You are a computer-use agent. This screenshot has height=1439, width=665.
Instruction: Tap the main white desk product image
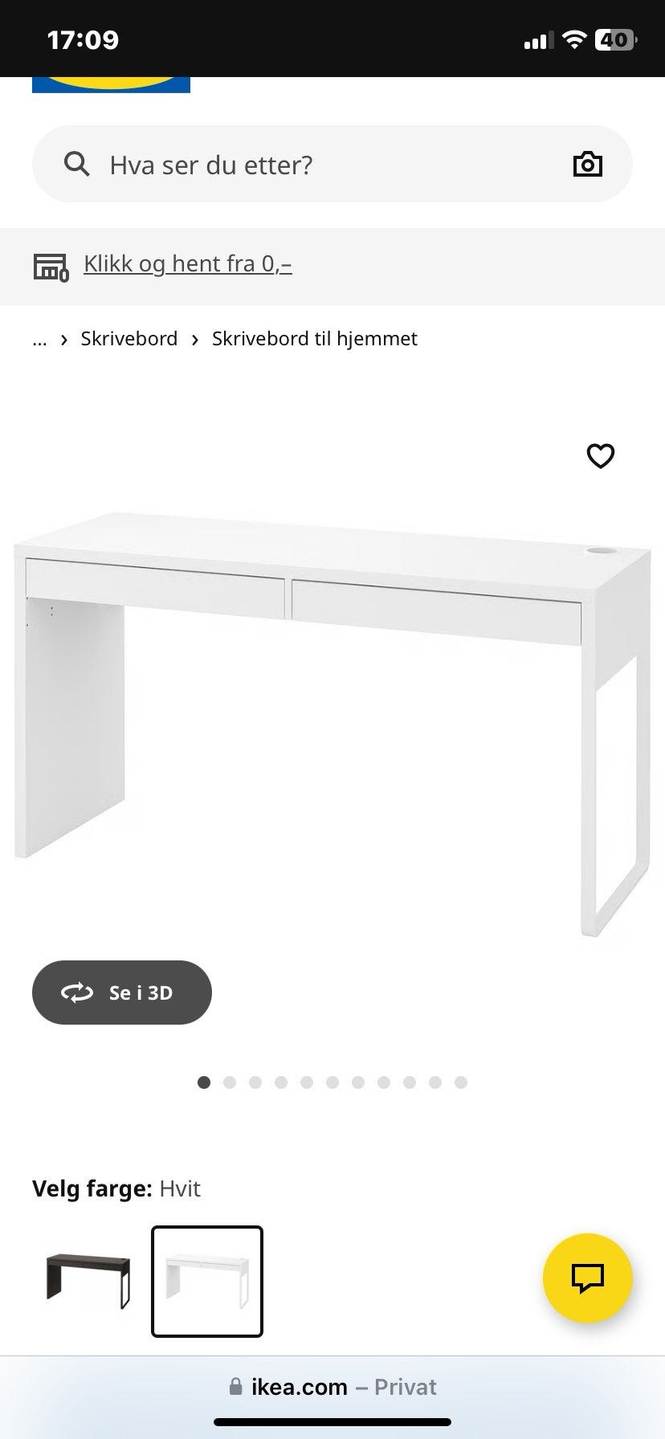(x=332, y=723)
